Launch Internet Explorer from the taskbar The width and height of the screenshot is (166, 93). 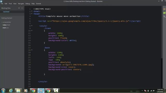(x=11, y=91)
